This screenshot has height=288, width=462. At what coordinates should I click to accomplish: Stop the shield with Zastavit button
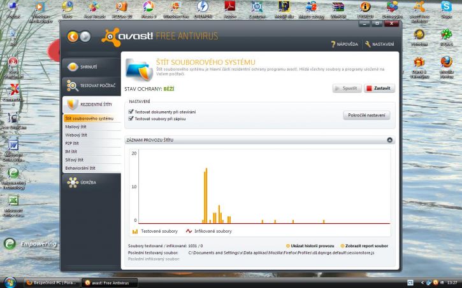pyautogui.click(x=379, y=88)
